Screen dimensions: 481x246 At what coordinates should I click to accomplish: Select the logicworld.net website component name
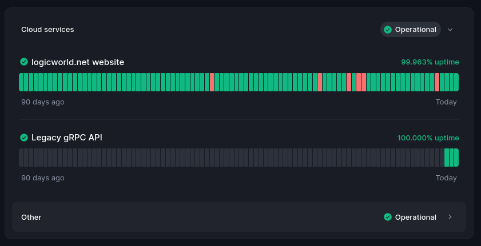[78, 62]
